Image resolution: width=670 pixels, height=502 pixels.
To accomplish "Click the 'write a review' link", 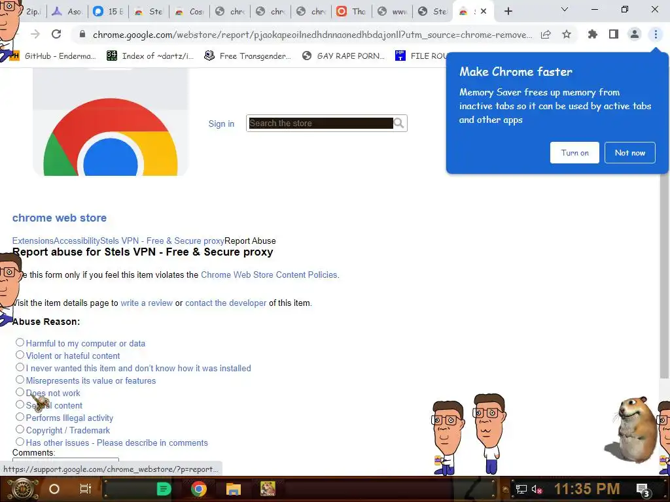I will click(147, 303).
